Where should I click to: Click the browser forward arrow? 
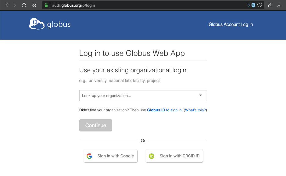pos(15,5)
